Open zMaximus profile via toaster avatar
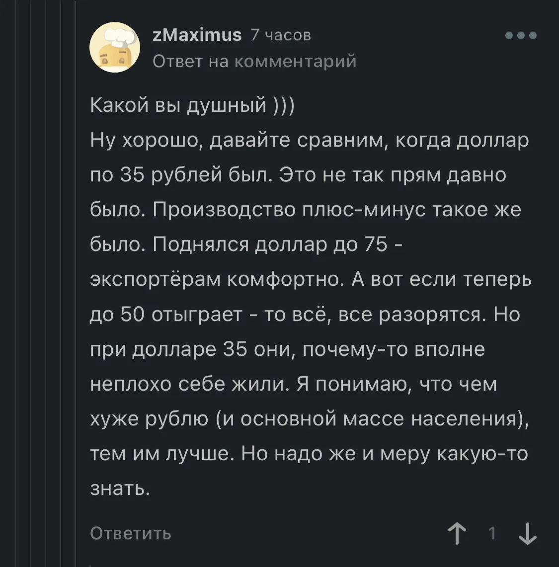 (x=115, y=47)
